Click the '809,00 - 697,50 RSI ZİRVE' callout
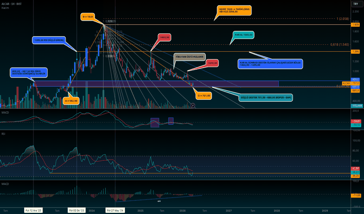 coord(29,72)
